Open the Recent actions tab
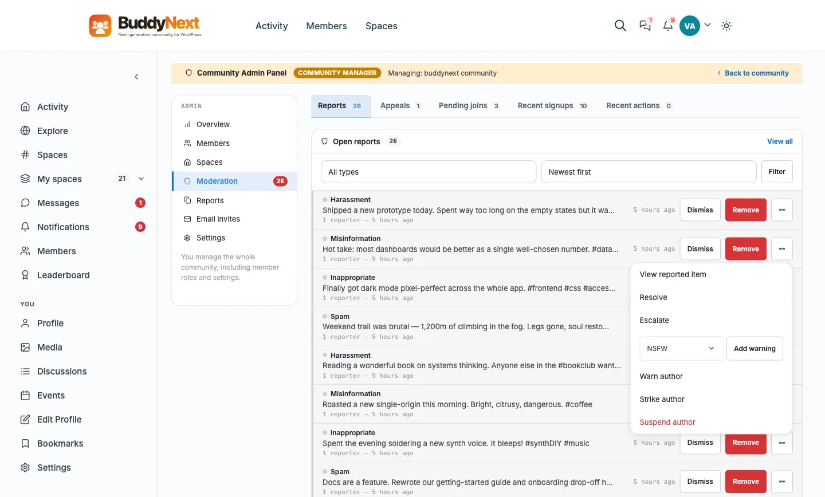 pyautogui.click(x=639, y=106)
